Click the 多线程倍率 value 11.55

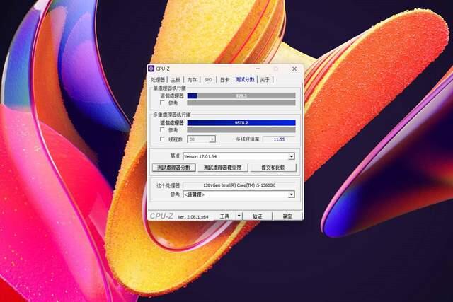pyautogui.click(x=279, y=139)
